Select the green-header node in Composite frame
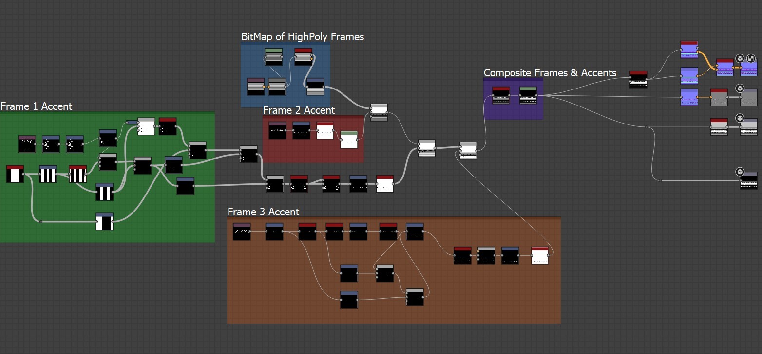The height and width of the screenshot is (354, 762). (x=528, y=95)
